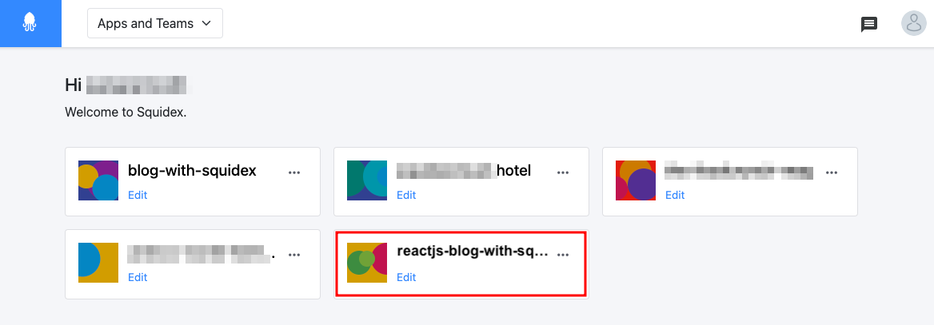
Task: Open options menu for blog-with-squidex app
Action: pos(294,172)
